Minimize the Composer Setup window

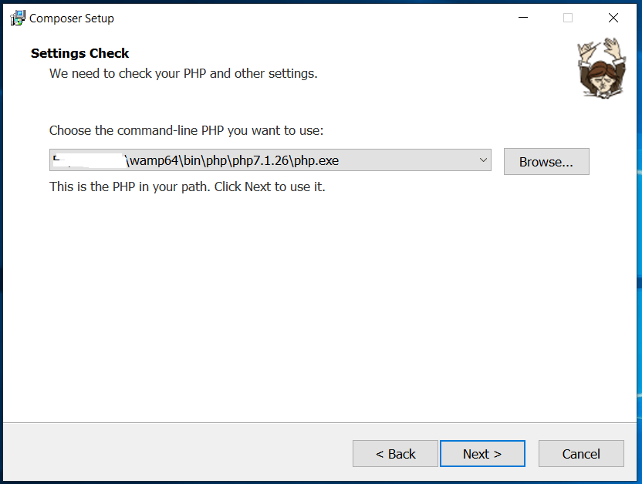pyautogui.click(x=522, y=17)
